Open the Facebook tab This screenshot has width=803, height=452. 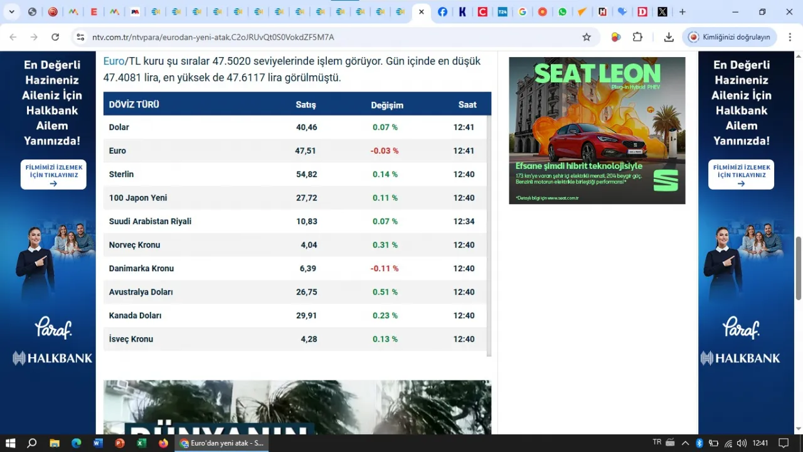pyautogui.click(x=442, y=11)
